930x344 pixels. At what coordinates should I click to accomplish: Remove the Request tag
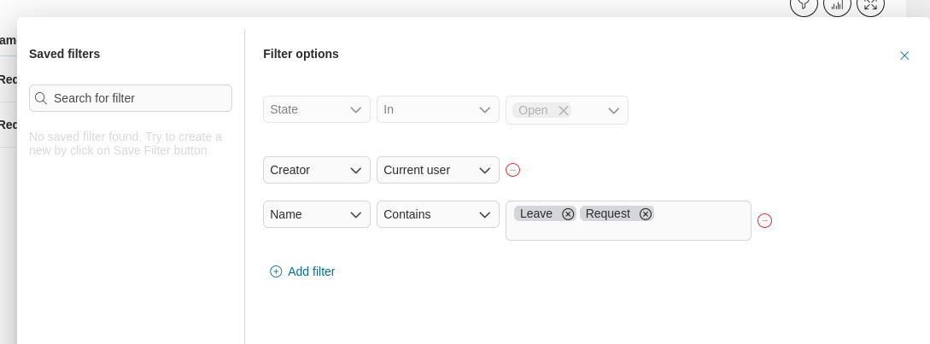pyautogui.click(x=646, y=214)
